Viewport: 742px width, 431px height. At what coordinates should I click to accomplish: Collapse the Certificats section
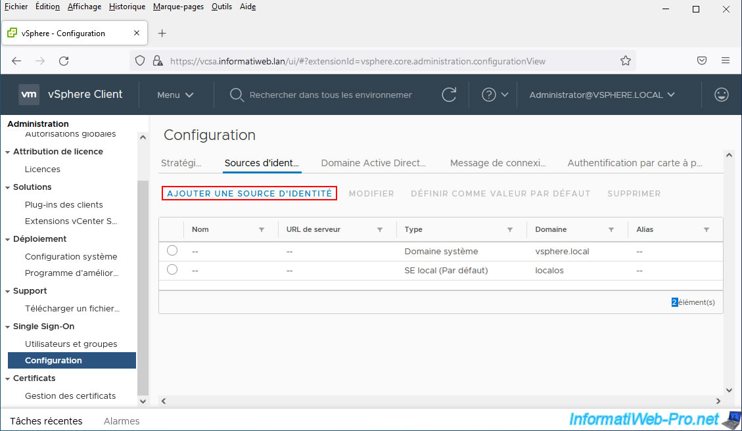(8, 379)
